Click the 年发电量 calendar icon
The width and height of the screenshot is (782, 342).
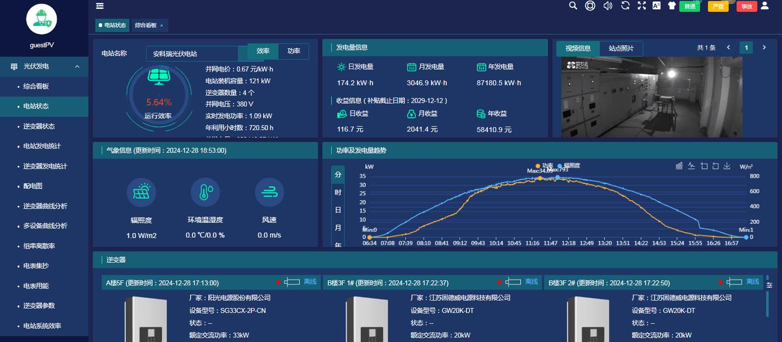tap(481, 67)
